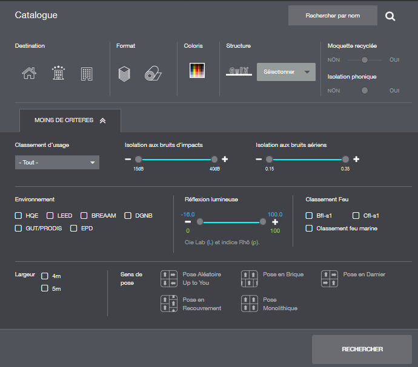Click minus on Réflexion lumineuse slider

pos(188,222)
